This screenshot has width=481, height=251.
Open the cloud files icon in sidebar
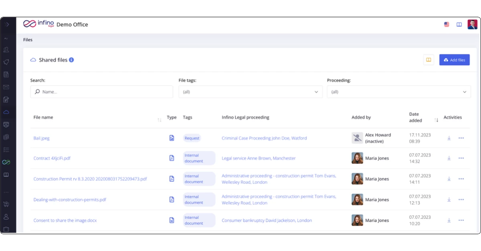click(6, 112)
